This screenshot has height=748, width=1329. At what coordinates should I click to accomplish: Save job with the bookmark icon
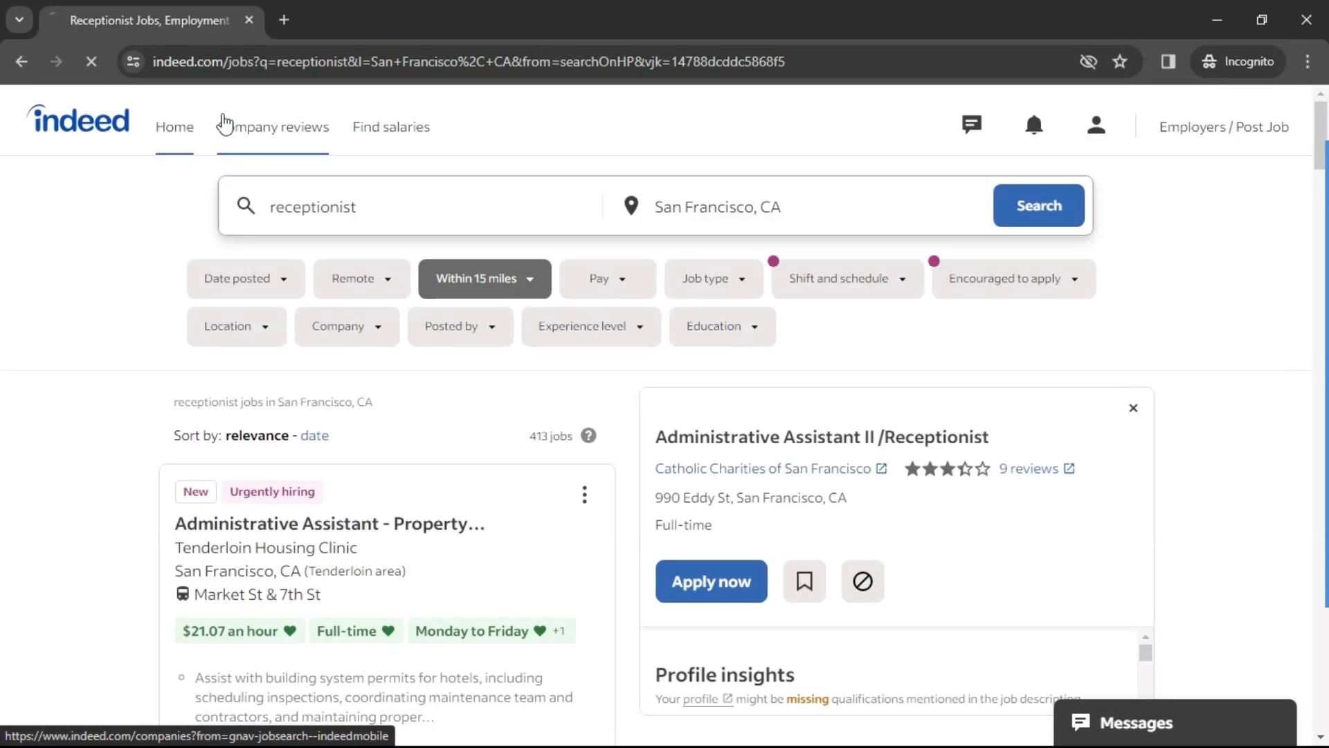[804, 581]
